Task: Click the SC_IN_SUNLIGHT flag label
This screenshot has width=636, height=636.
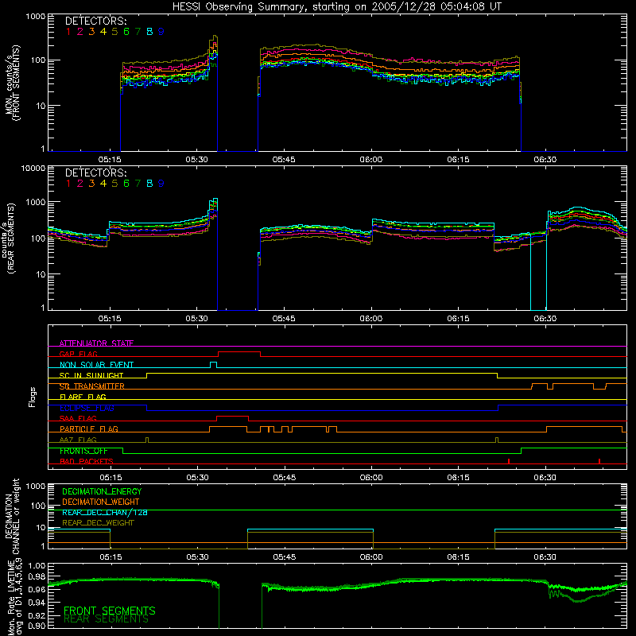Action: 91,375
